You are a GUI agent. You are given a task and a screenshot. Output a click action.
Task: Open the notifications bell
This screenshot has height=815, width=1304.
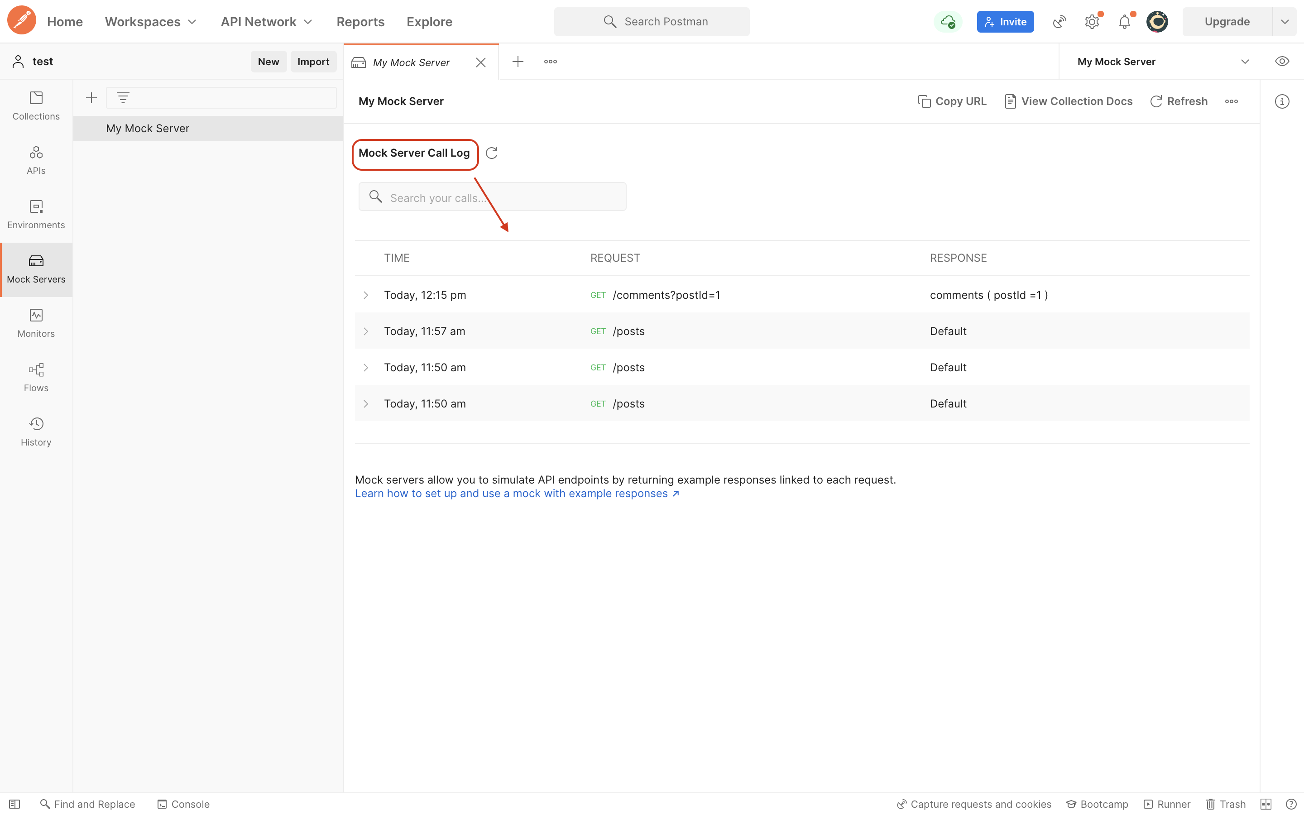1125,22
